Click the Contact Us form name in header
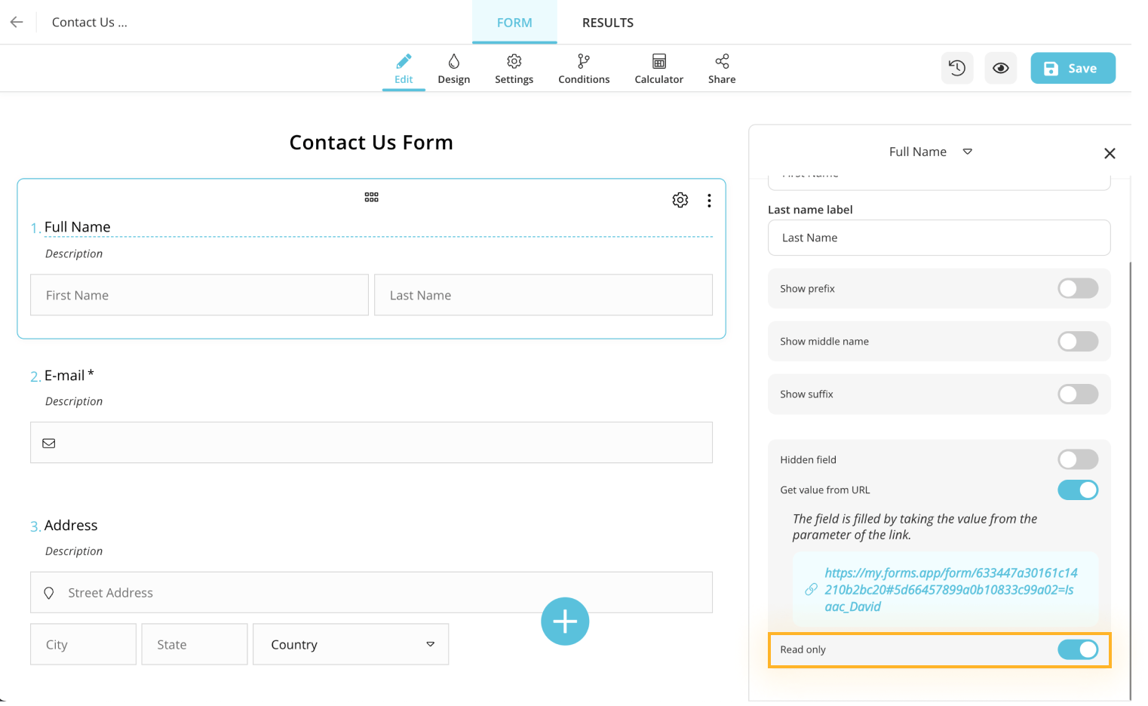The height and width of the screenshot is (706, 1148). coord(90,23)
